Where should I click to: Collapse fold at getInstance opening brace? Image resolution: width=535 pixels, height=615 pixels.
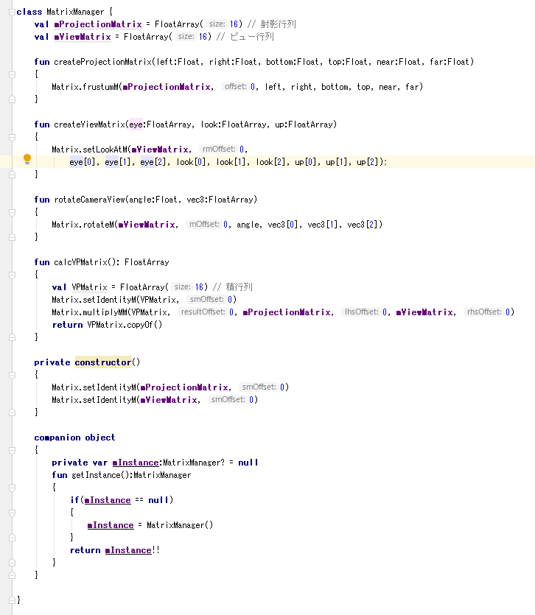13,488
